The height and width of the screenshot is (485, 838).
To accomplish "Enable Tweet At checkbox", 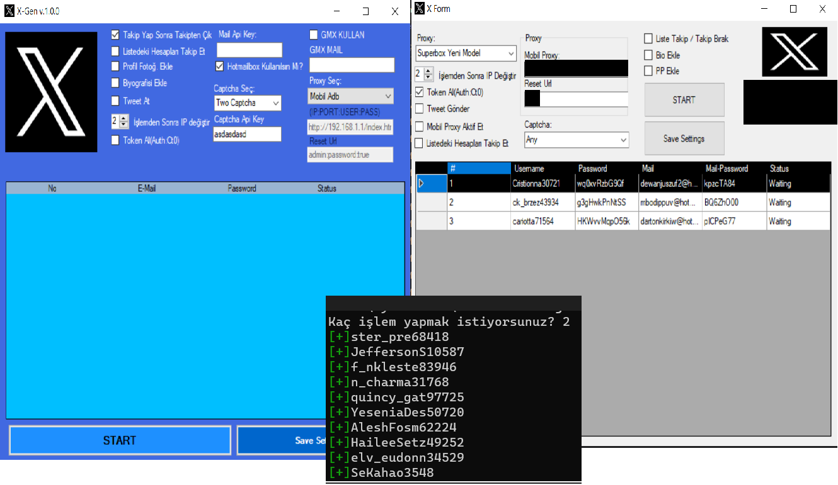I will click(115, 101).
